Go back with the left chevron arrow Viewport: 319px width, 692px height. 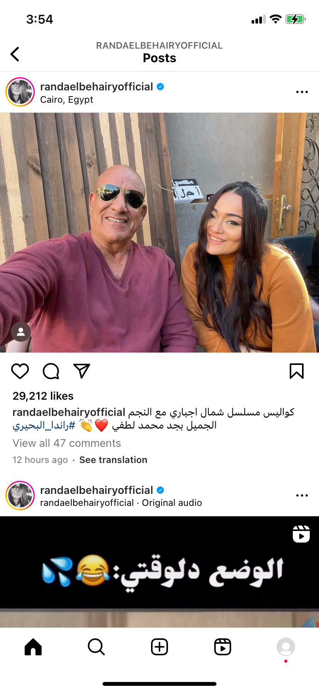point(15,54)
